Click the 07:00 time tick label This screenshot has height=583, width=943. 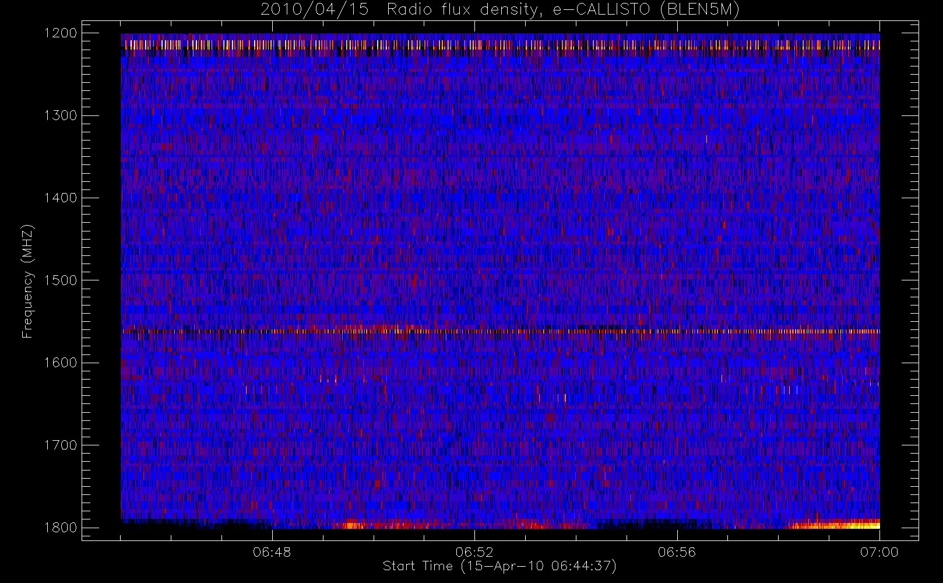pyautogui.click(x=879, y=552)
